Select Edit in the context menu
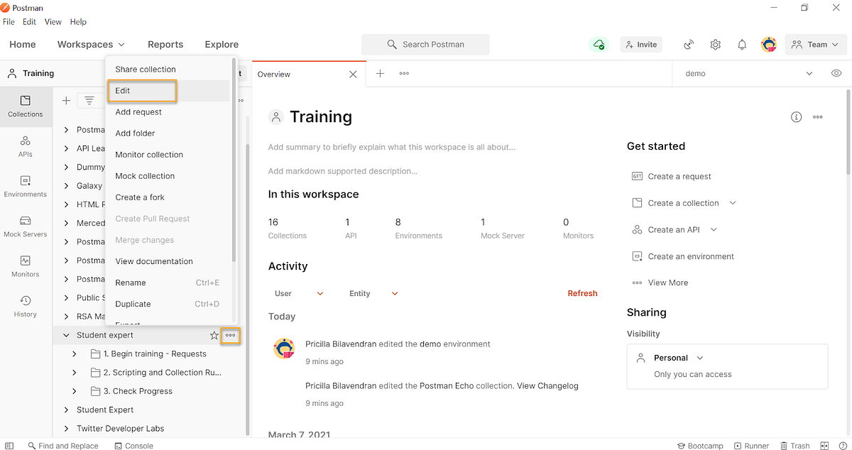Screen dimensions: 852x450 pyautogui.click(x=168, y=91)
